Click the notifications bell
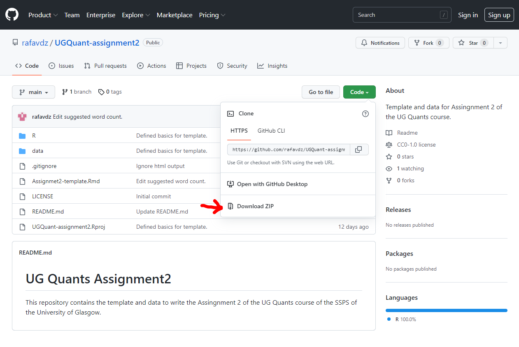The width and height of the screenshot is (519, 347). click(364, 42)
